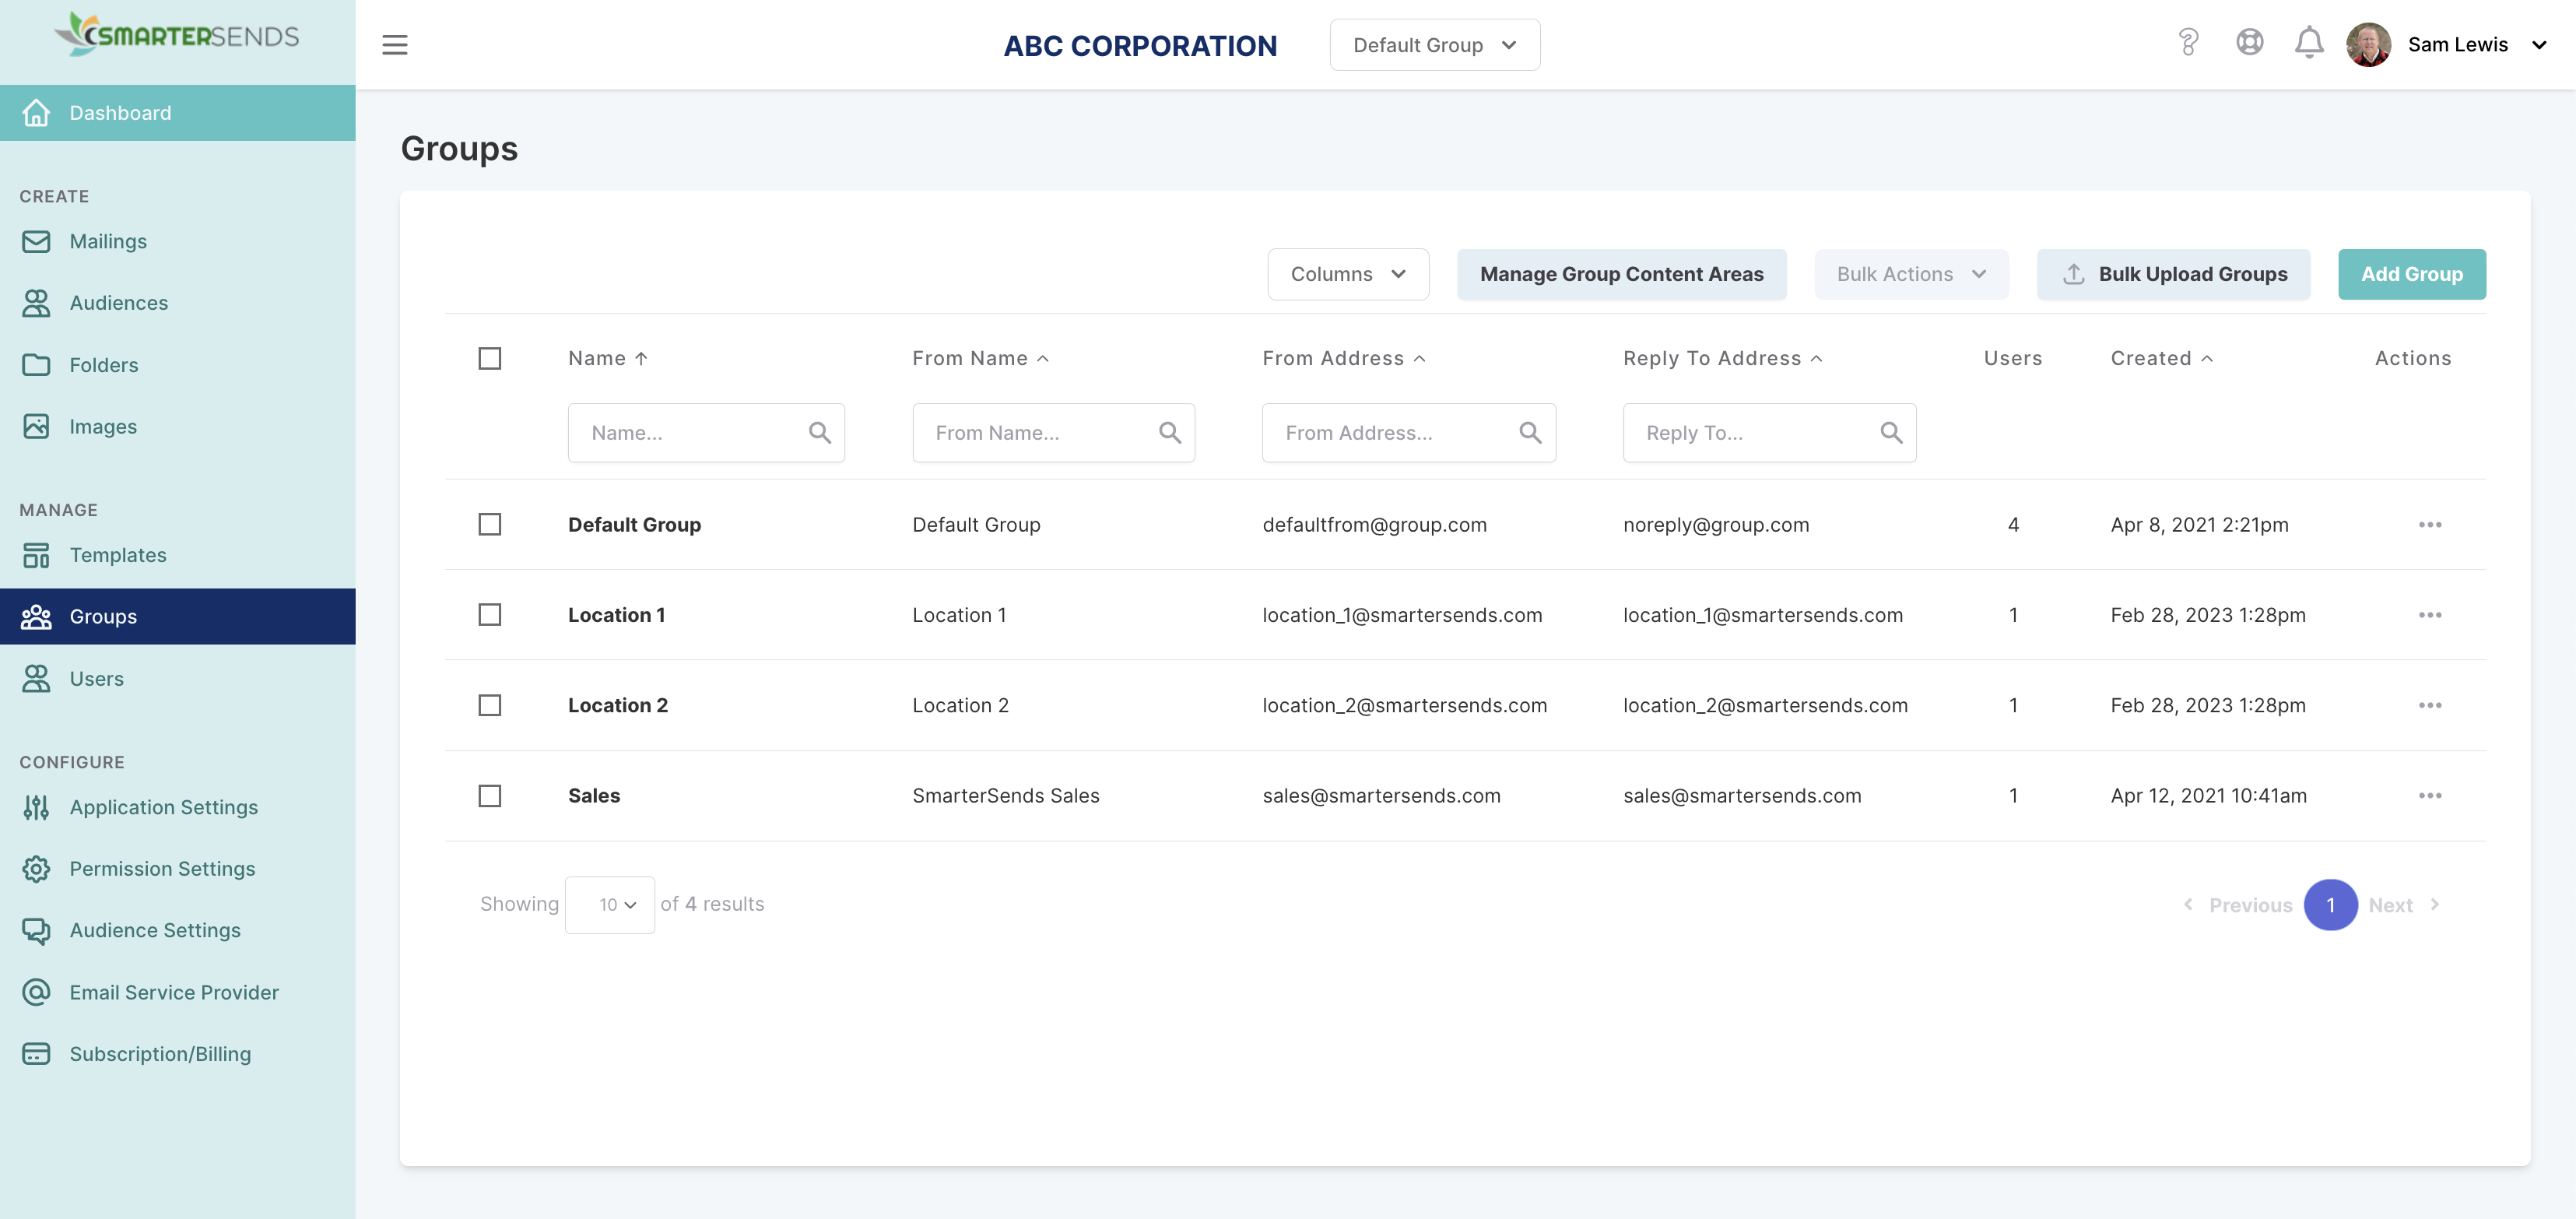Click search icon in Reply To filter

1890,433
